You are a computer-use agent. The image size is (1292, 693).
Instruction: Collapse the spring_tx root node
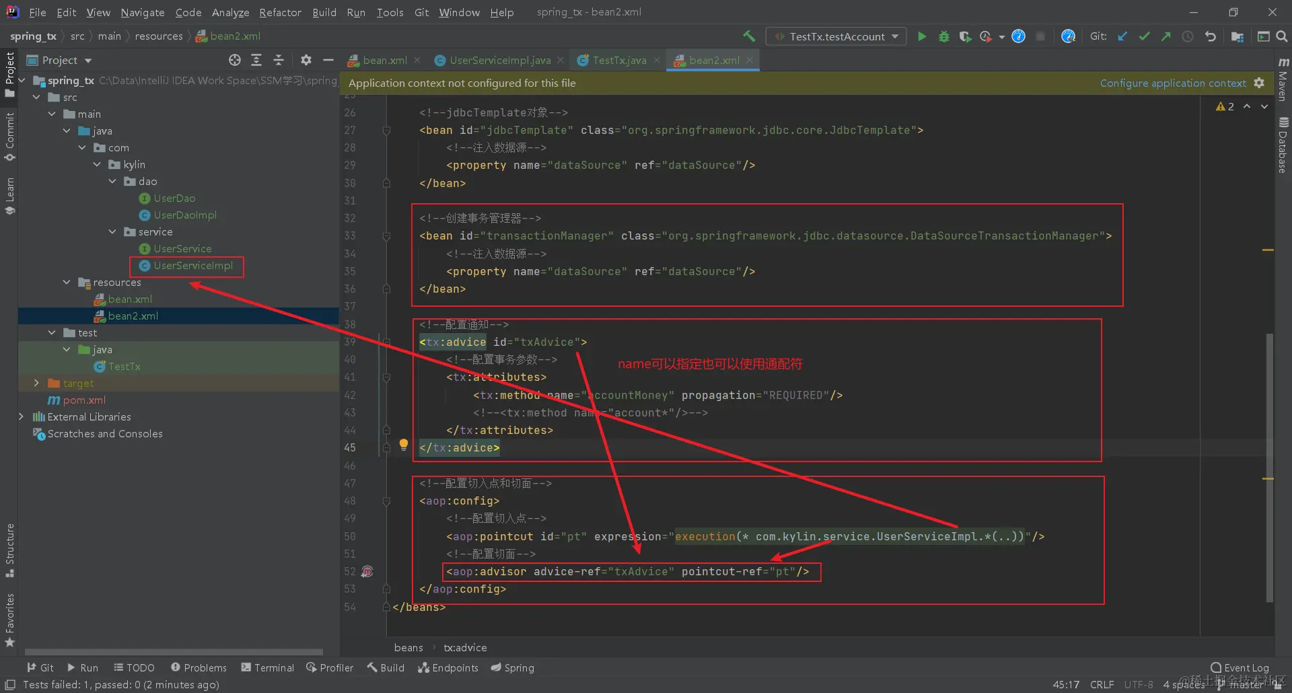[22, 81]
